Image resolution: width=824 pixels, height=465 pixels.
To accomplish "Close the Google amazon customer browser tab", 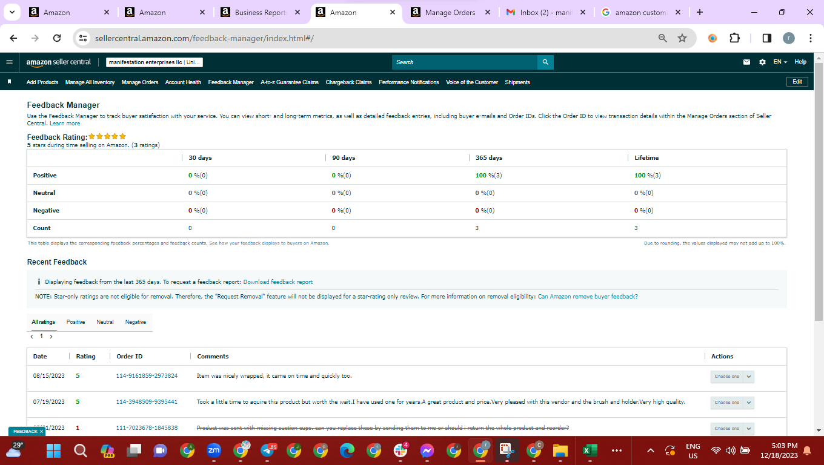I will (x=677, y=12).
